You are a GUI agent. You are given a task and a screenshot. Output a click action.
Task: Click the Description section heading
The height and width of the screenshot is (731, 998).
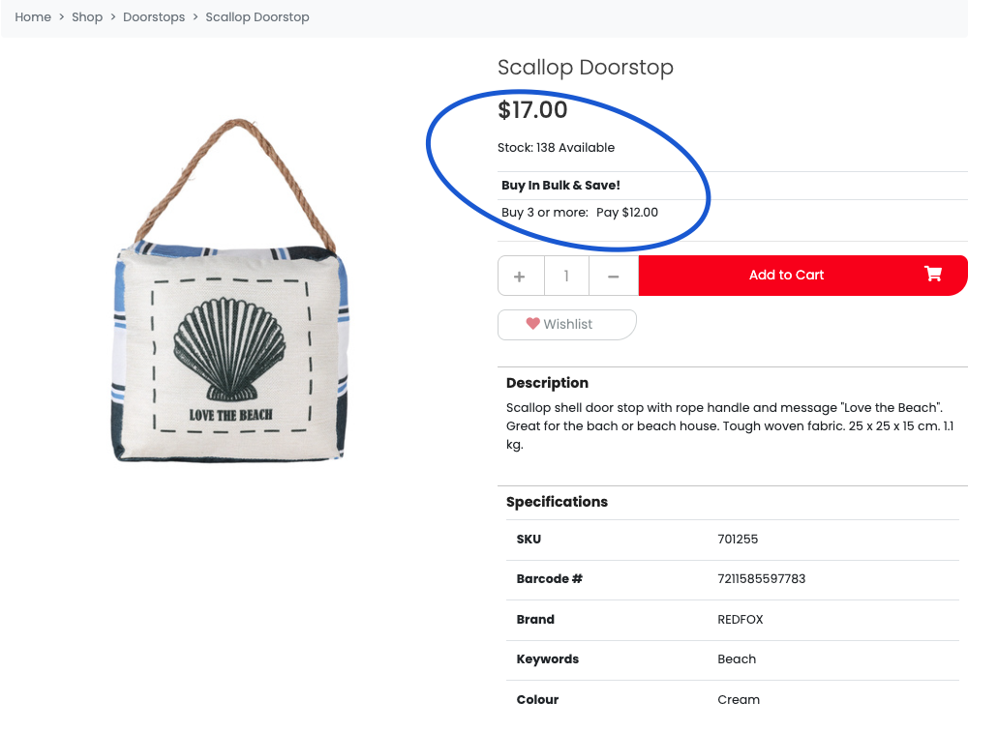(547, 383)
